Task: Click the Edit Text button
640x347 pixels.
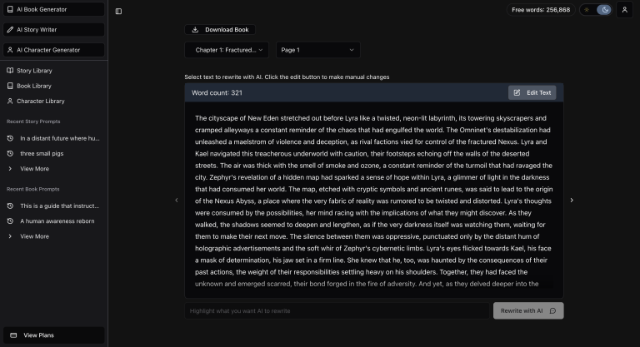Action: click(x=532, y=92)
